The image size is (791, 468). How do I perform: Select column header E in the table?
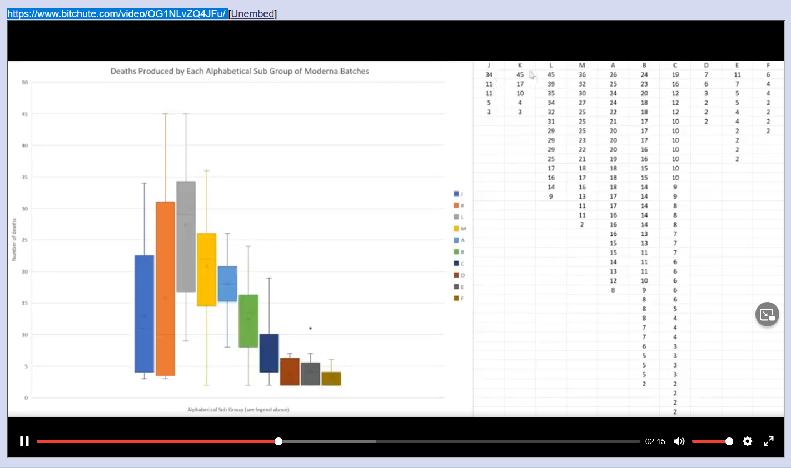point(737,66)
